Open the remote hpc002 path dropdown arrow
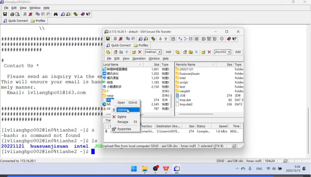The height and width of the screenshot is (177, 311). click(229, 52)
